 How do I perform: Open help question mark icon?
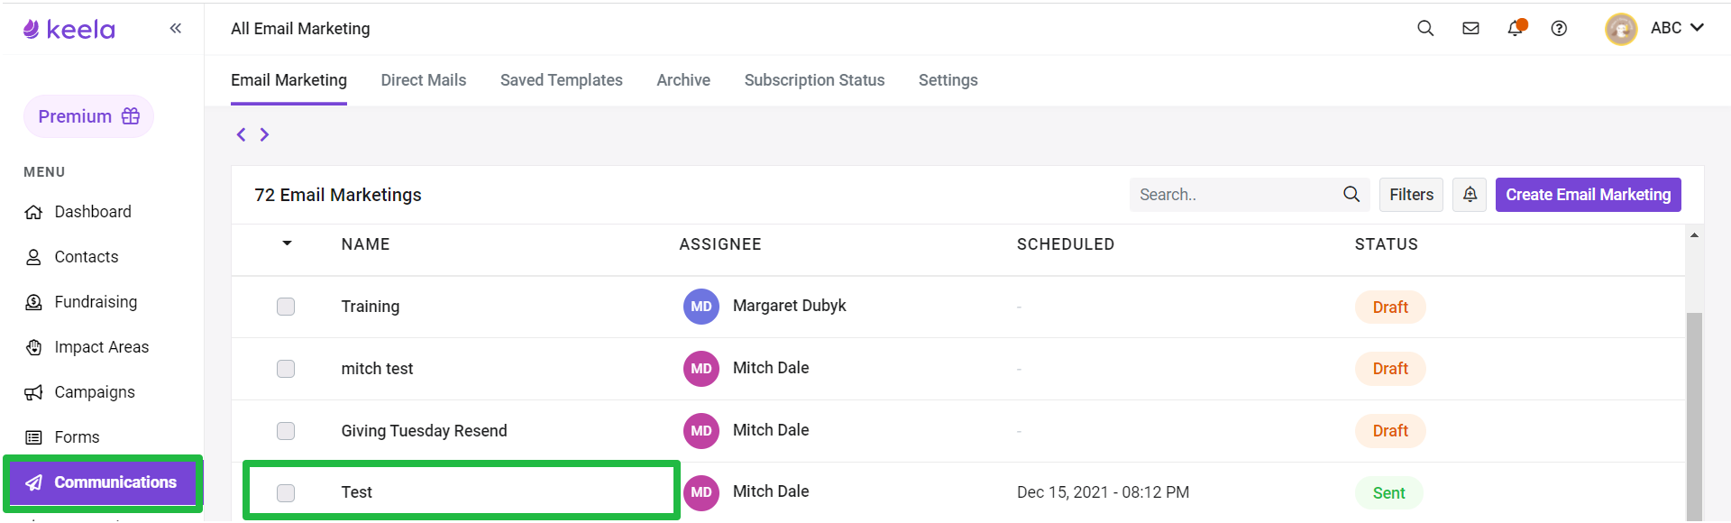coord(1559,28)
